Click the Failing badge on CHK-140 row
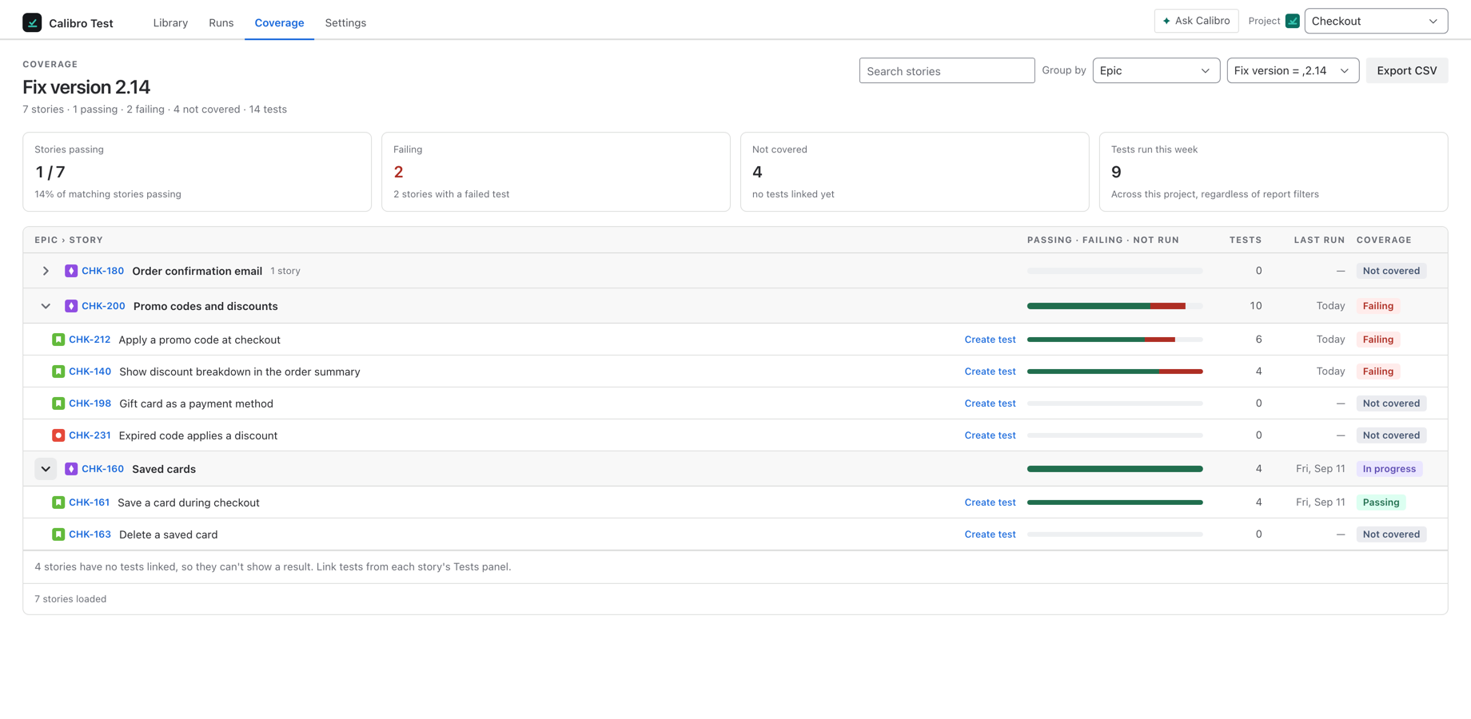Screen dimensions: 1471x719 (x=1378, y=371)
